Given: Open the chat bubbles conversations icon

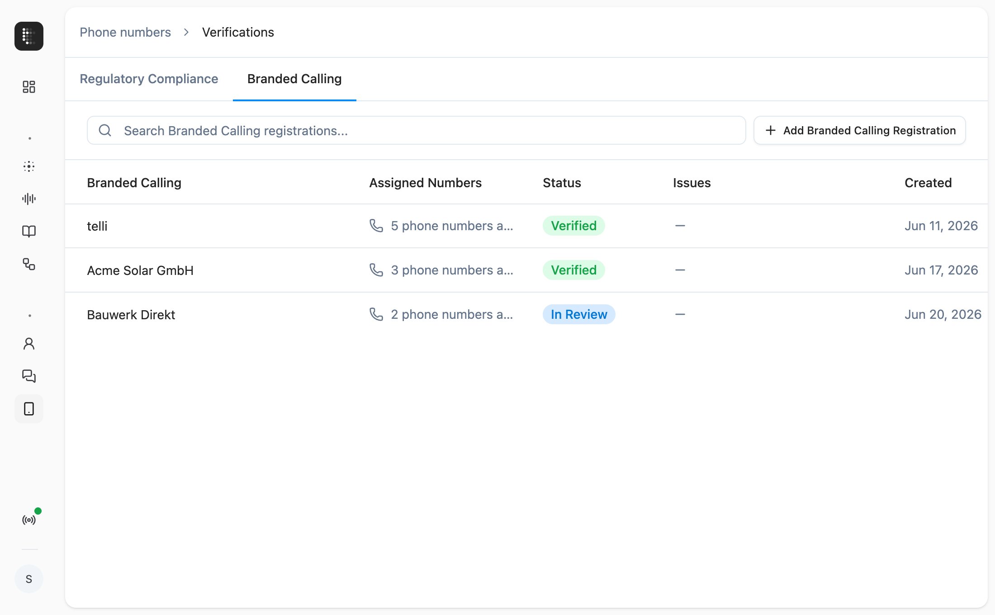Looking at the screenshot, I should [29, 376].
